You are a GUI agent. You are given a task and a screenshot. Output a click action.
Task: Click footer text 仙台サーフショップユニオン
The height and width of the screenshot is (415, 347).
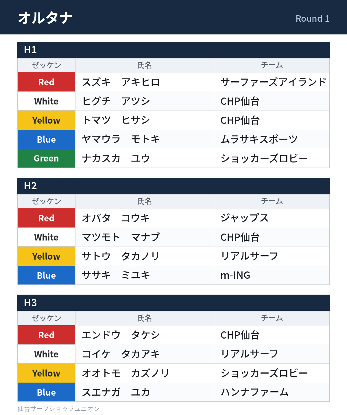click(x=58, y=409)
